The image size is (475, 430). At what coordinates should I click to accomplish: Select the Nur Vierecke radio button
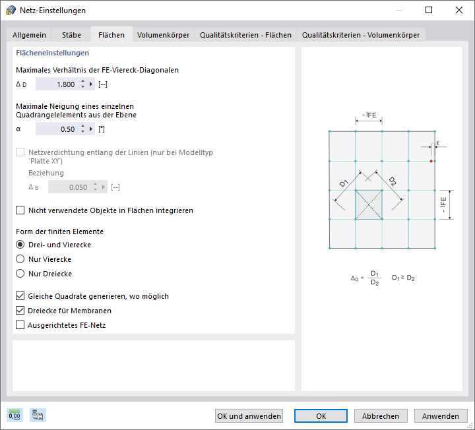tap(20, 259)
